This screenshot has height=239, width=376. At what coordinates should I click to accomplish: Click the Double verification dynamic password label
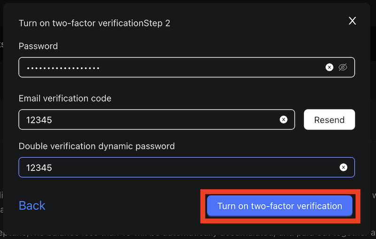click(96, 146)
